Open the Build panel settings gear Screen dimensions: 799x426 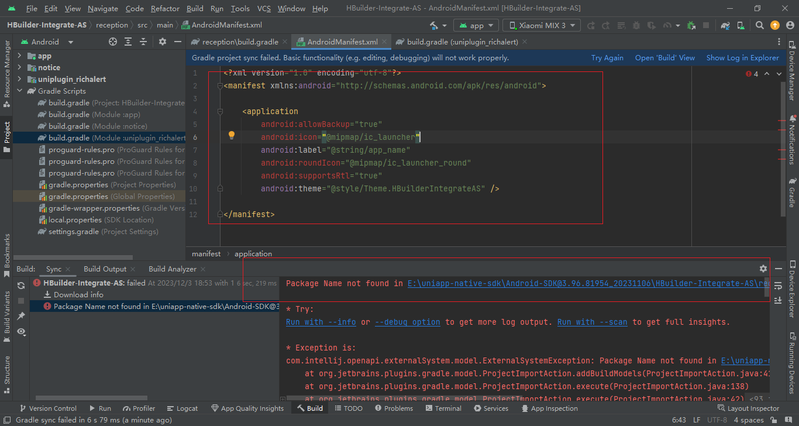pyautogui.click(x=763, y=269)
